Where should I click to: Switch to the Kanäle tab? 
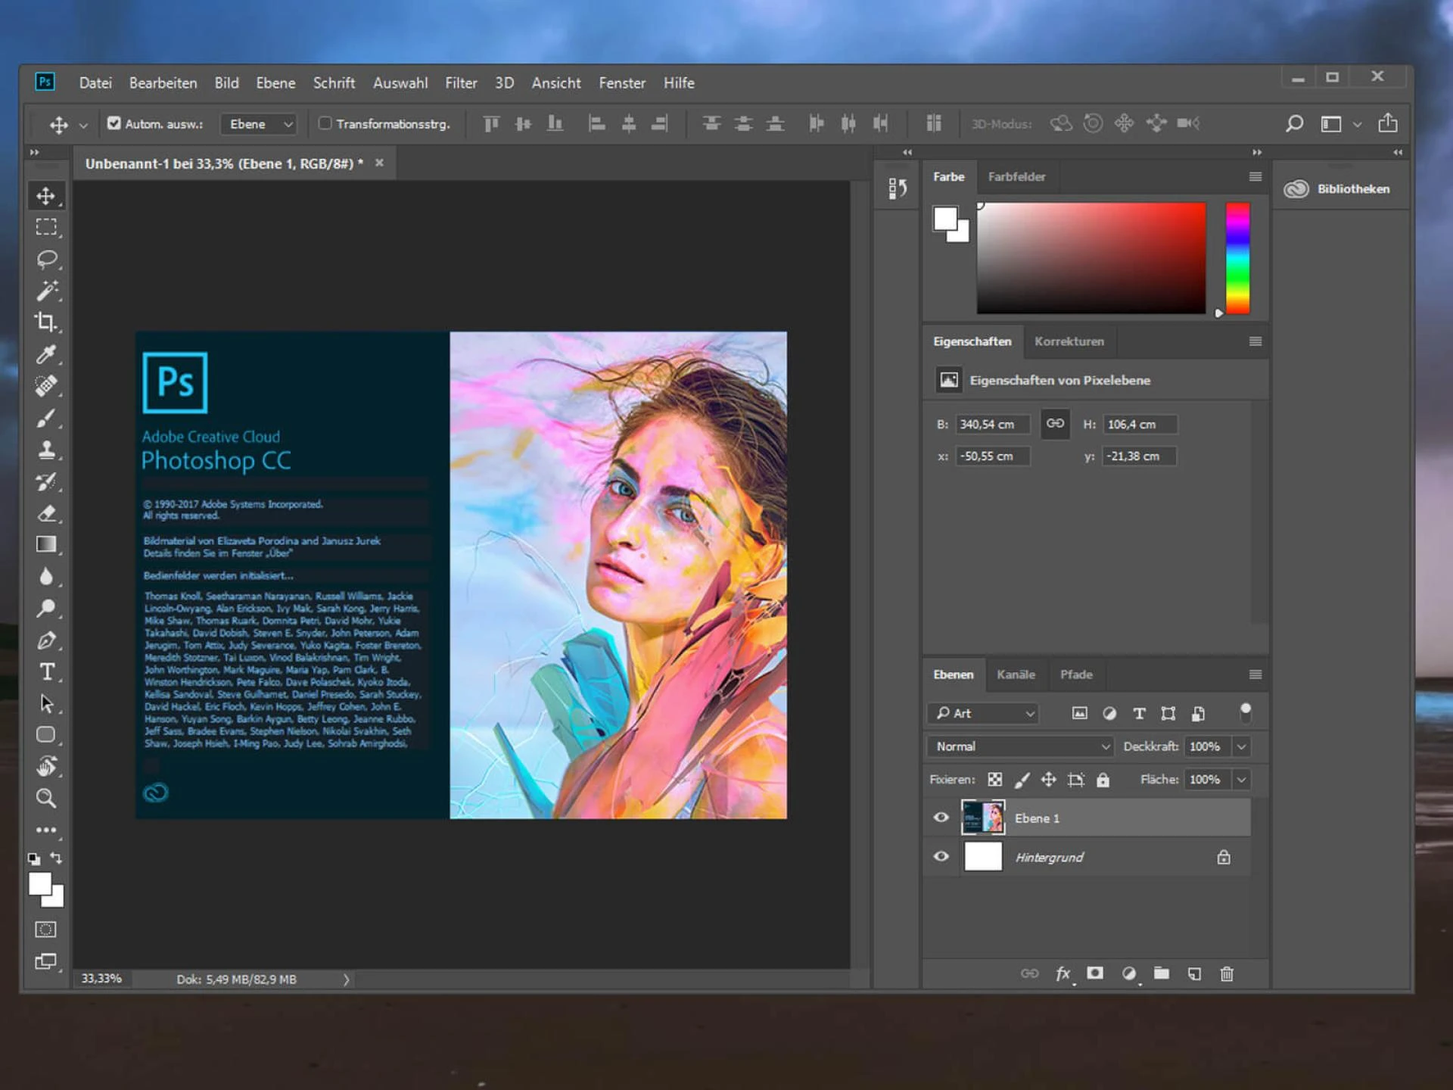1016,674
